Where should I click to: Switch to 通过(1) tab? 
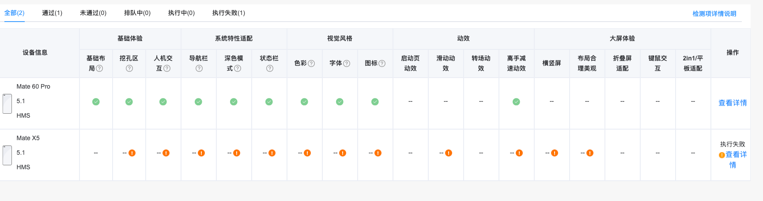click(x=52, y=13)
